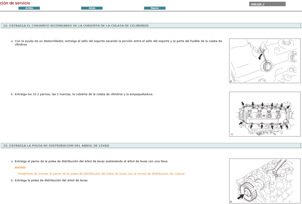Click the horizontal divider bar below the navigation
Screen dimensions: 302x204
pyautogui.click(x=151, y=12)
